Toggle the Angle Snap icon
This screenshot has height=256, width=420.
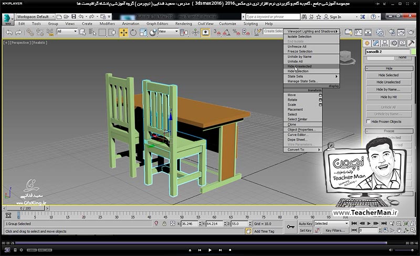(x=227, y=32)
